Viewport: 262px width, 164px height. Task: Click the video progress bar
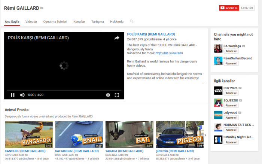(x=64, y=90)
